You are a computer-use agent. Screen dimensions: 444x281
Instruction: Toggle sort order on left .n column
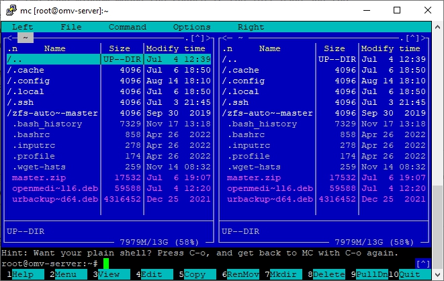click(11, 48)
